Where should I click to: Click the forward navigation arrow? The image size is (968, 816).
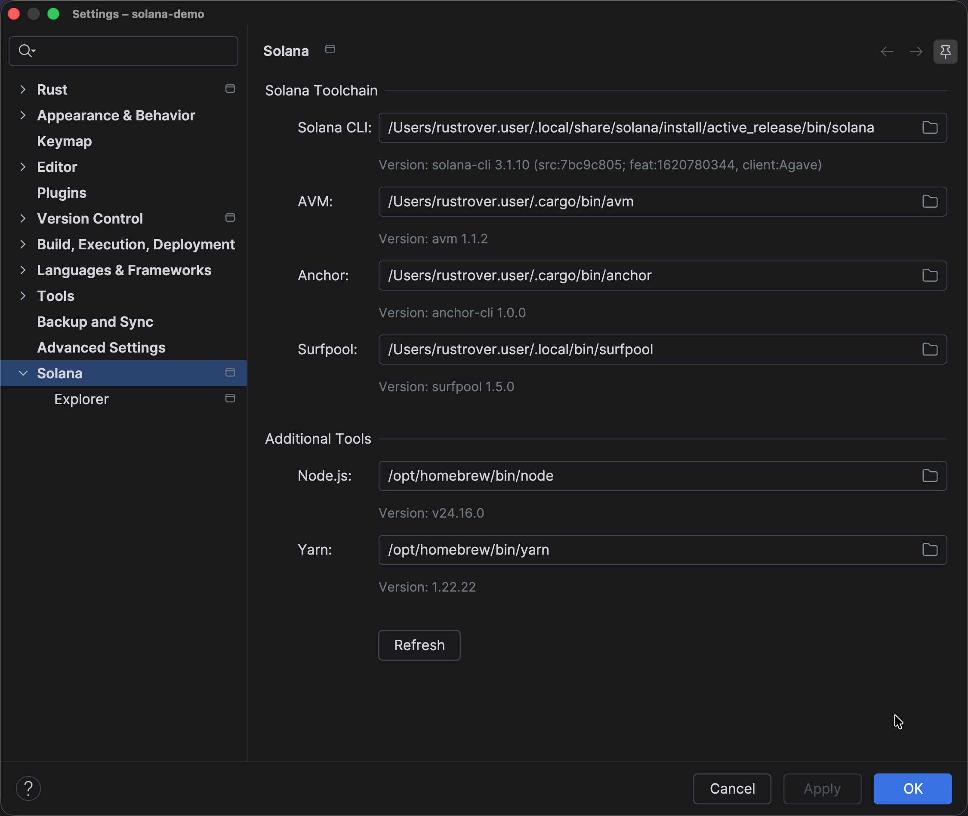[x=916, y=51]
